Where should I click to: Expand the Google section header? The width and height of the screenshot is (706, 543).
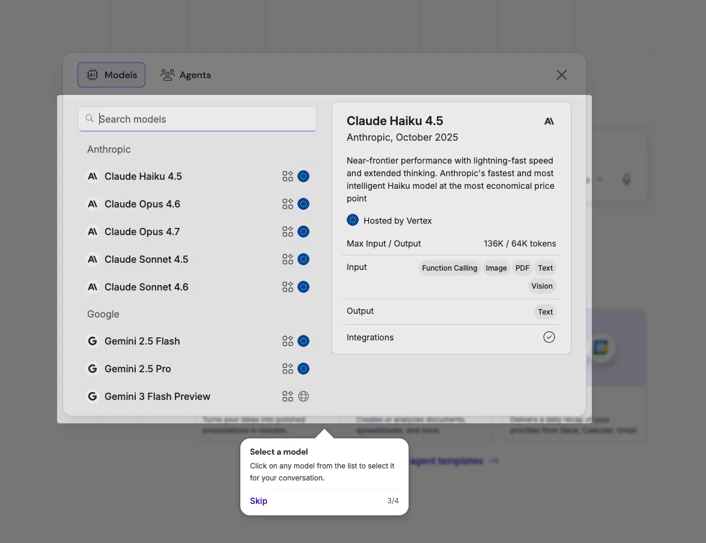(103, 314)
